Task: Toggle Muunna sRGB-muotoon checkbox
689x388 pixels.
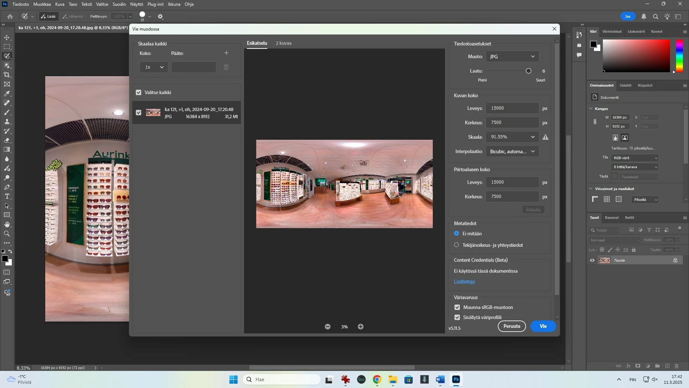Action: pyautogui.click(x=457, y=308)
